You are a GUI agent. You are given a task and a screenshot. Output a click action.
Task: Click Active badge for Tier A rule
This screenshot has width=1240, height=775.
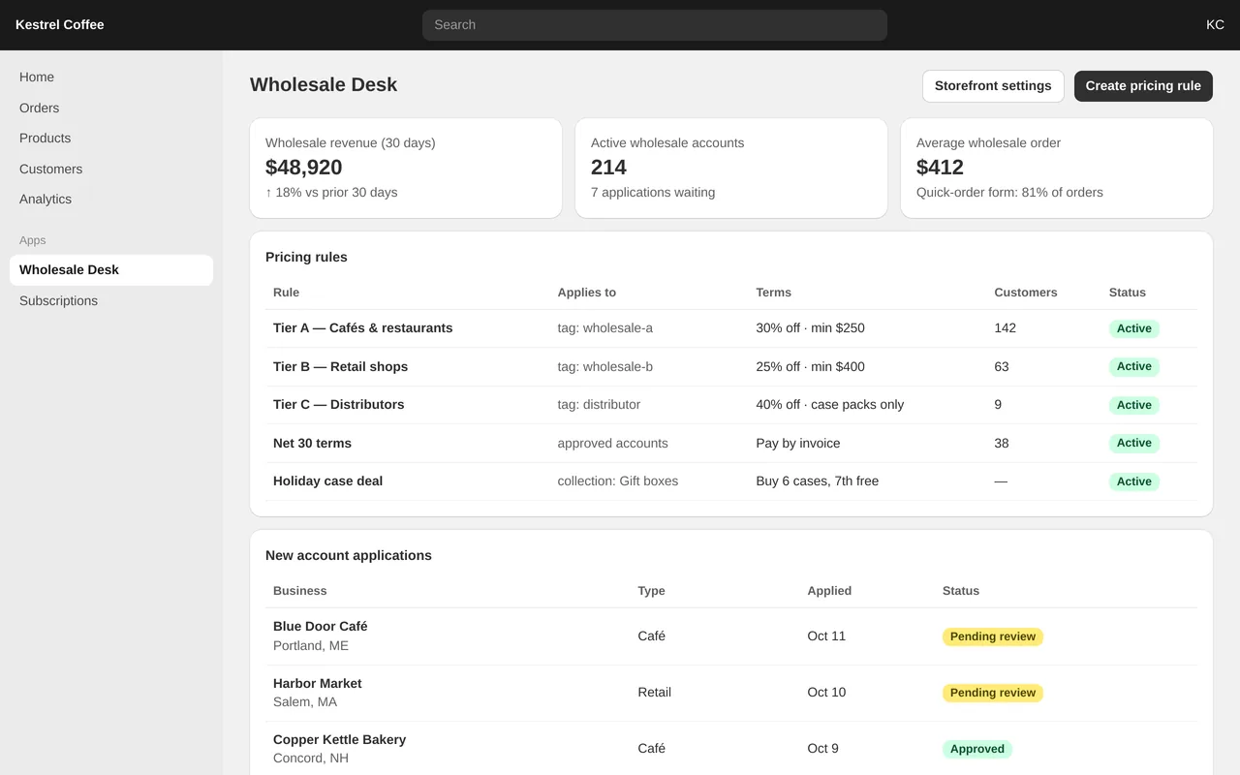[1133, 328]
